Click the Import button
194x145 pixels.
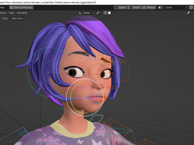pyautogui.click(x=135, y=8)
